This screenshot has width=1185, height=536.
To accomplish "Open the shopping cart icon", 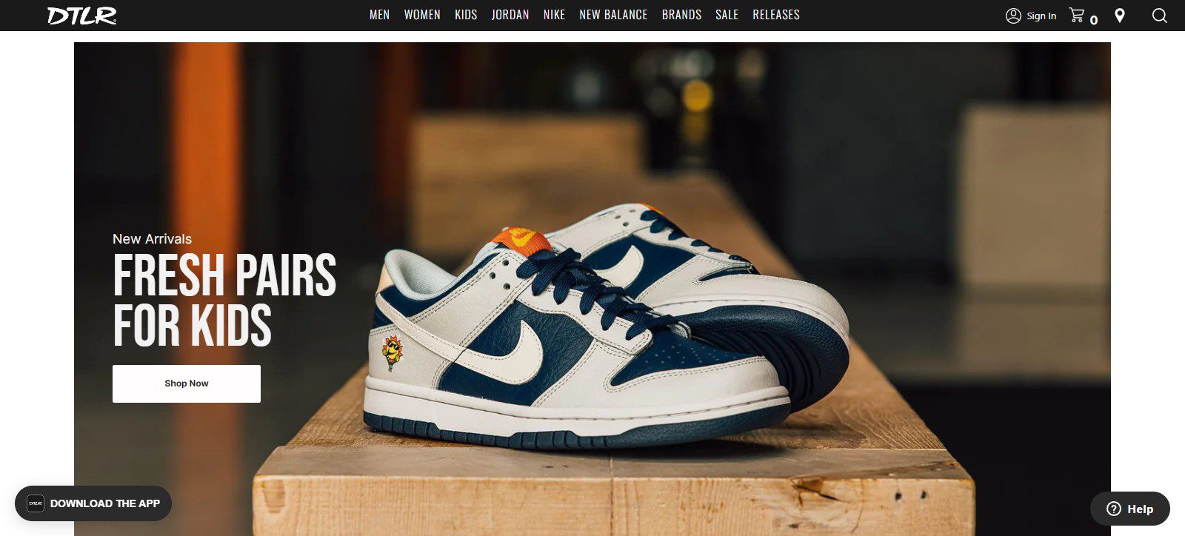I will click(x=1077, y=15).
